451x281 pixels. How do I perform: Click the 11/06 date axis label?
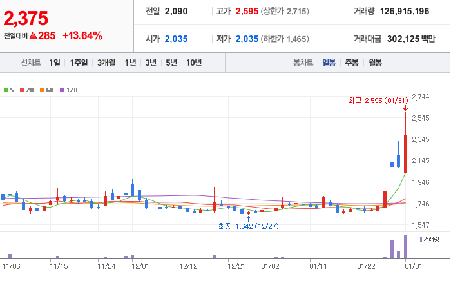tap(11, 266)
